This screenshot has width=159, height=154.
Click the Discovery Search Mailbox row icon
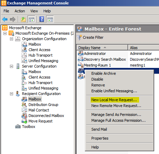tap(81, 59)
